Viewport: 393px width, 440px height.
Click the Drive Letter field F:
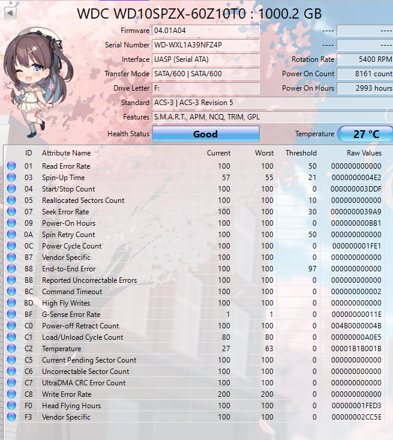(x=206, y=88)
